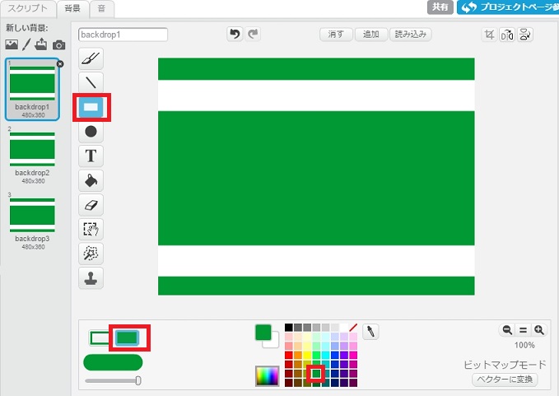Select the Fill bucket tool
The height and width of the screenshot is (396, 559).
click(x=91, y=180)
